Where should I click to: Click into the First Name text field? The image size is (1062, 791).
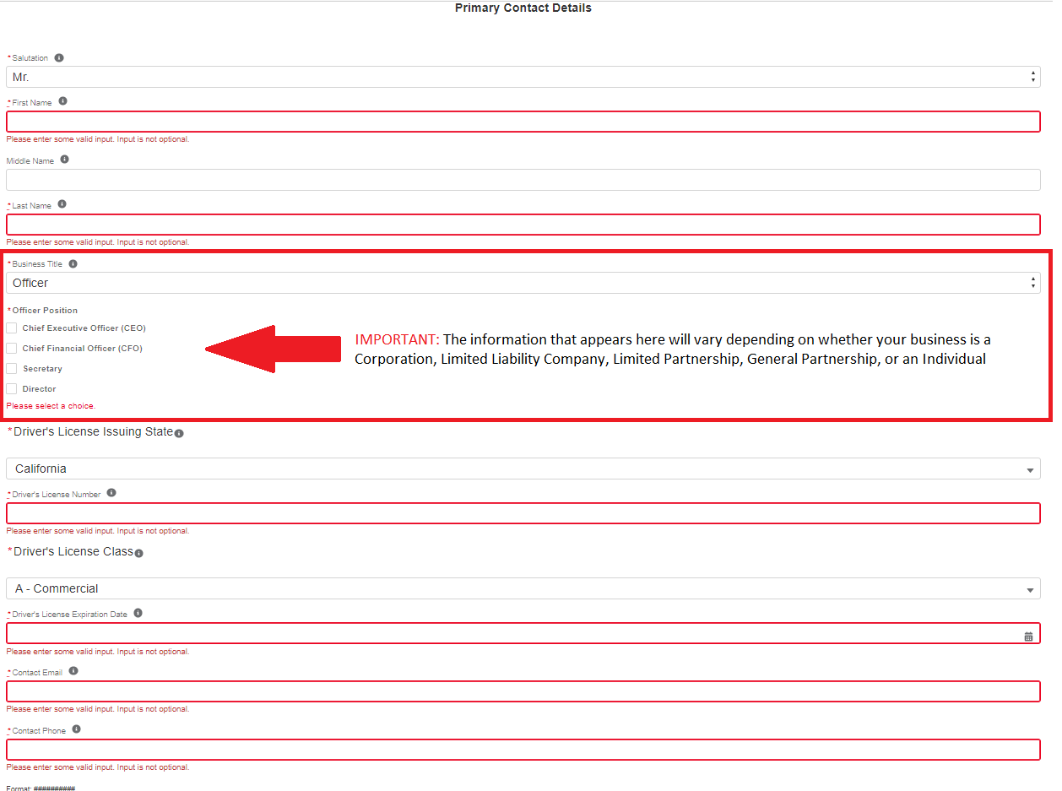pyautogui.click(x=523, y=122)
